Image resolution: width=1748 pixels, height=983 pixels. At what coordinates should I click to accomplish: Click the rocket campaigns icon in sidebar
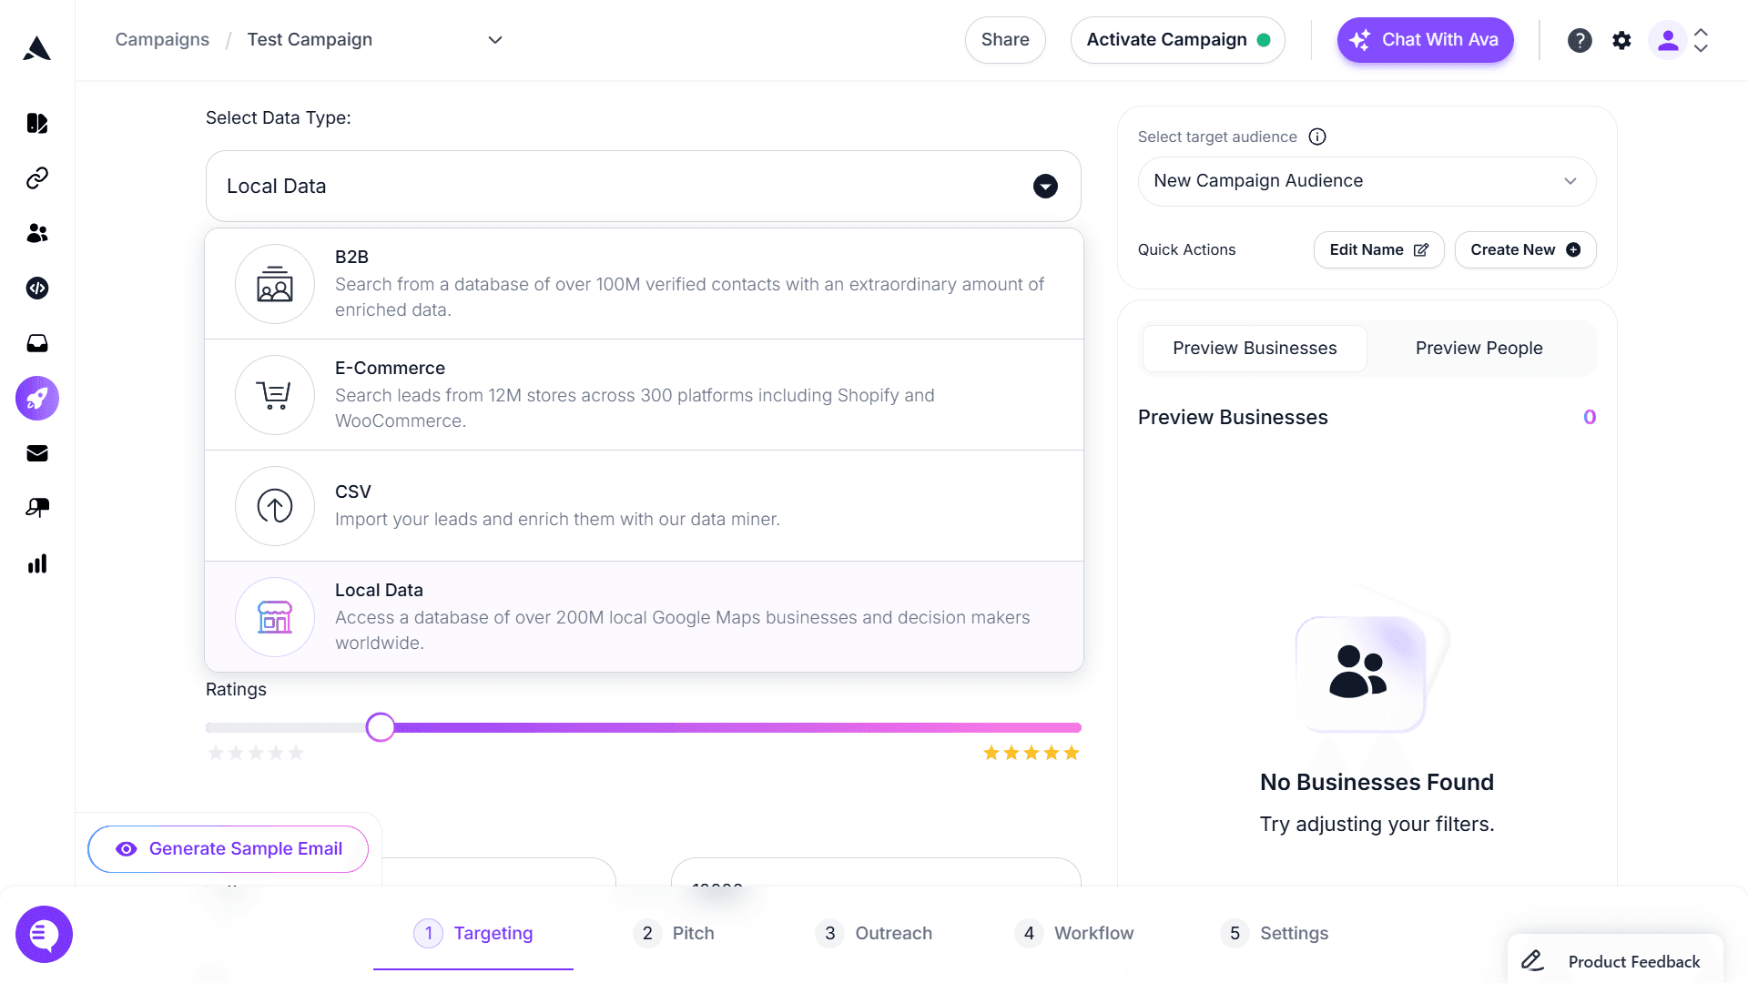point(37,399)
